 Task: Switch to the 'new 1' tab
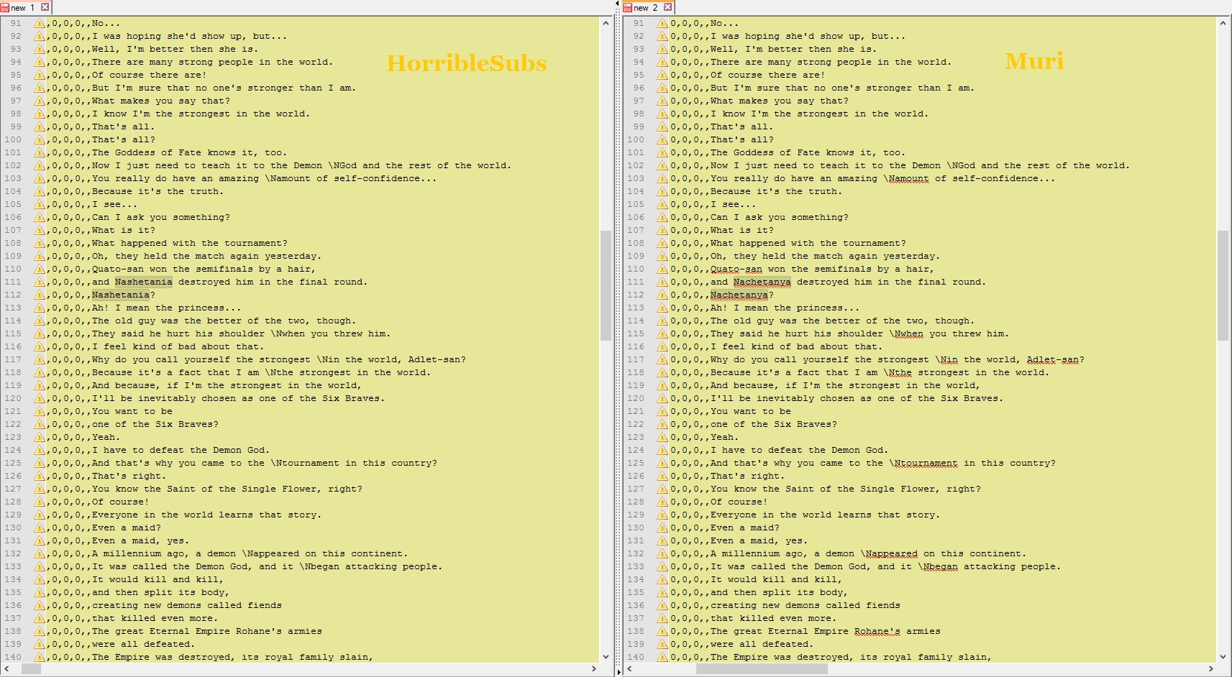(x=25, y=7)
